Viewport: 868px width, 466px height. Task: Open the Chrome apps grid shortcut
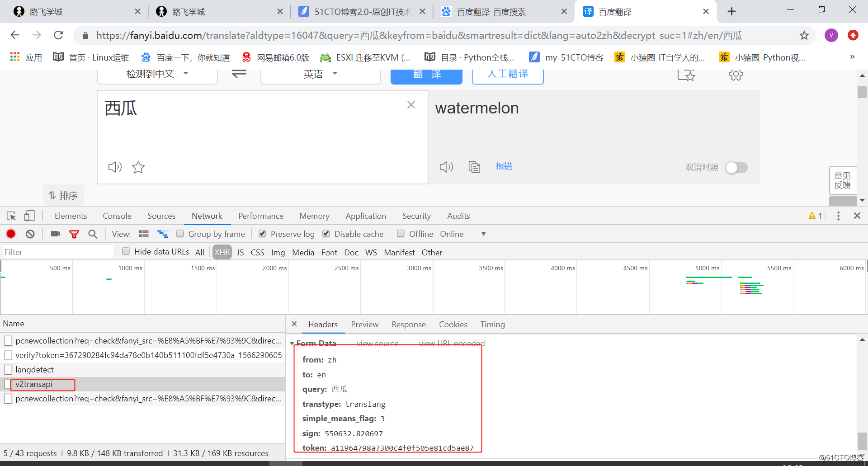15,57
